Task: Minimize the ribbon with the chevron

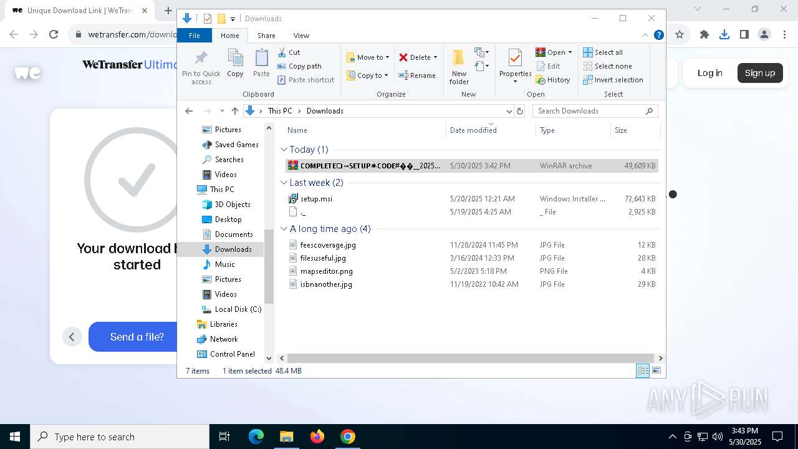Action: (x=645, y=35)
